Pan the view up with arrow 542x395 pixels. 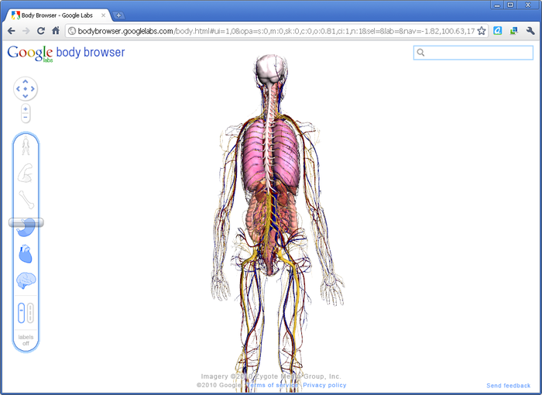pos(26,81)
